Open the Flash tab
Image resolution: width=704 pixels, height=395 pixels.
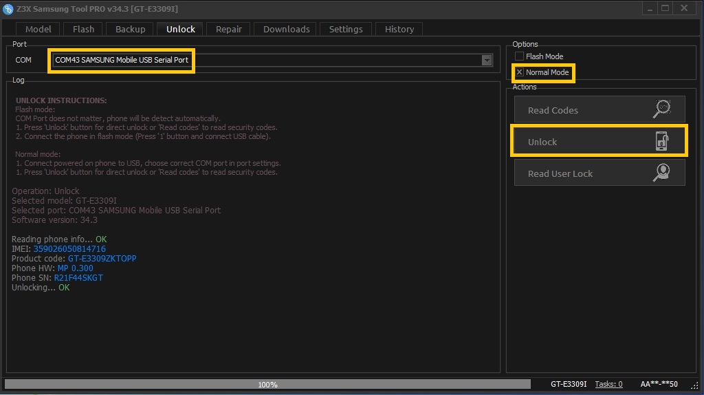tap(83, 29)
